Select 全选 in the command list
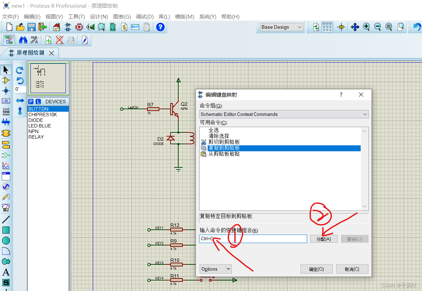Screen dimensions: 422x291 214,130
